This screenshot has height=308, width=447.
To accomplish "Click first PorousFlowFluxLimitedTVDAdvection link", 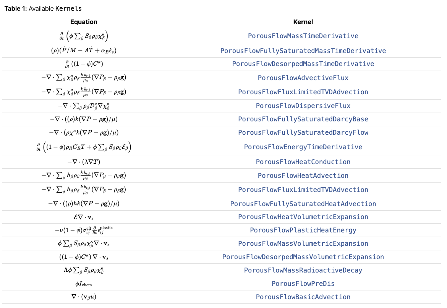I will (x=303, y=92).
